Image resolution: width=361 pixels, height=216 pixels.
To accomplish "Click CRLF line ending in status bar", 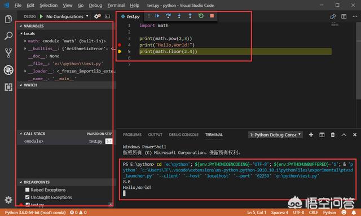I will 314,212.
